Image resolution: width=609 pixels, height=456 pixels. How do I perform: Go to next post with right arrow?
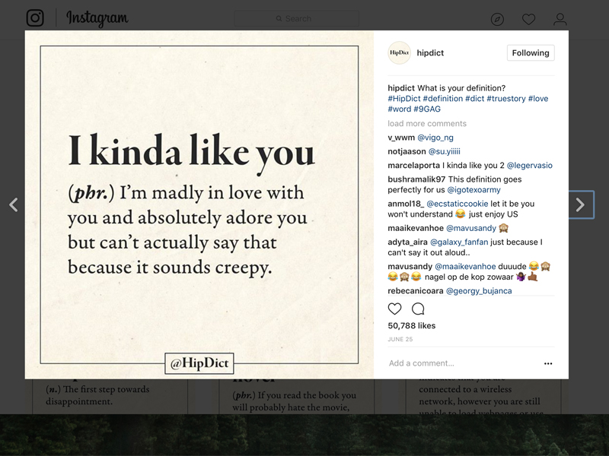coord(581,204)
